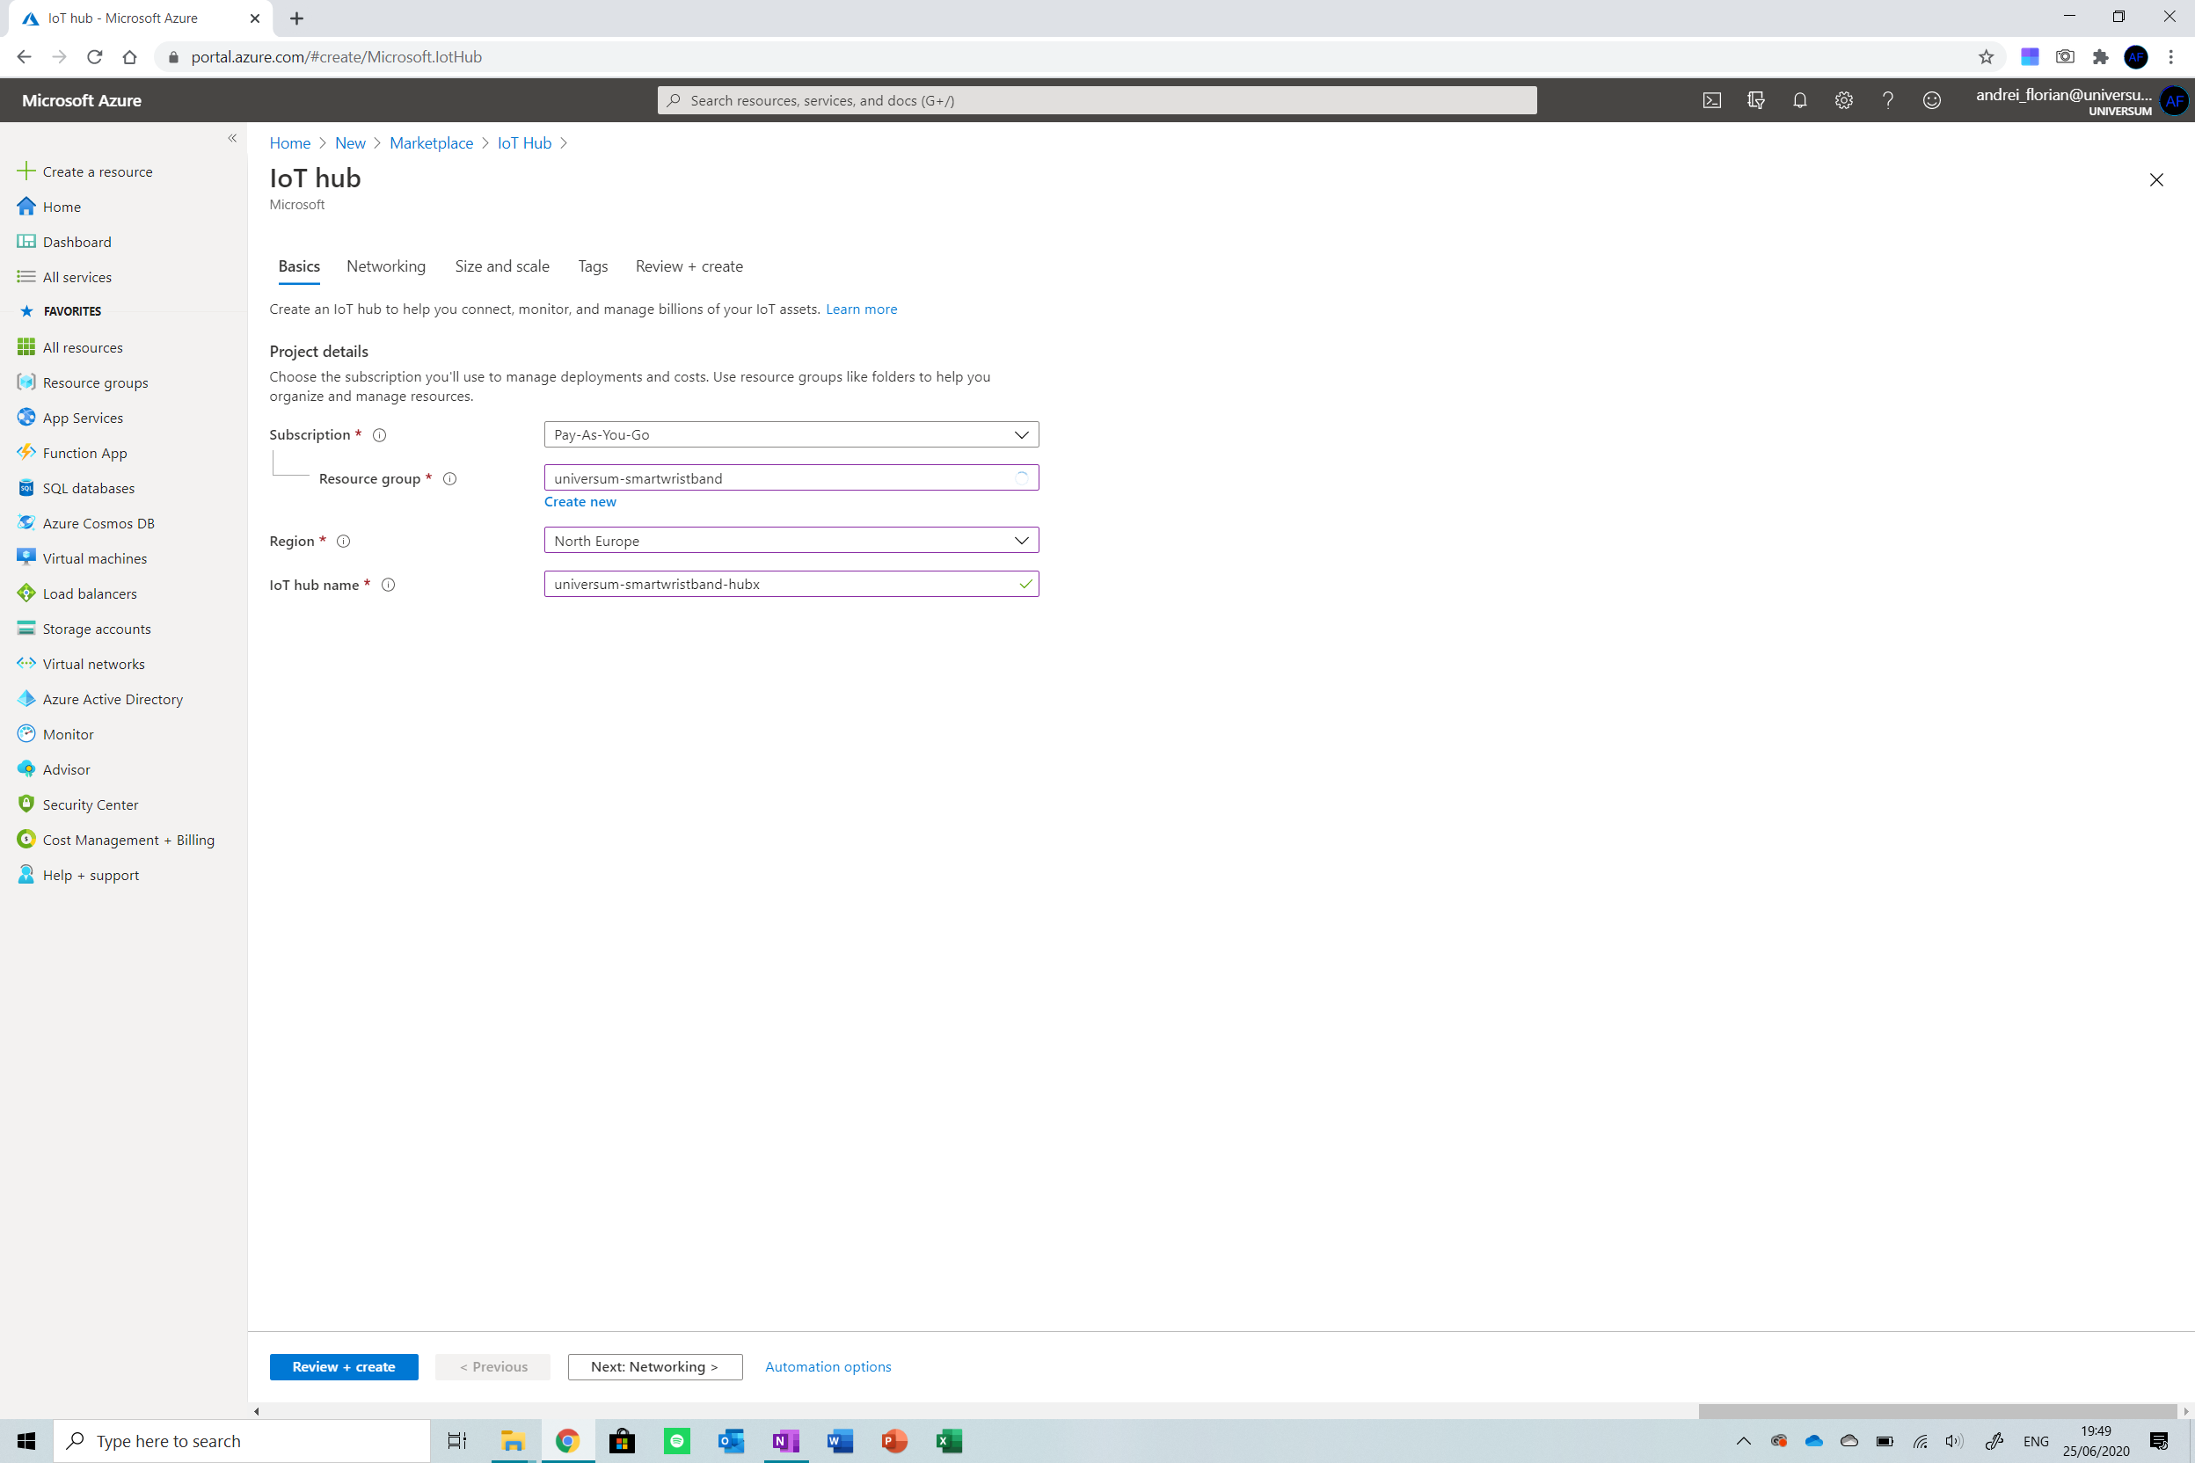This screenshot has height=1463, width=2195.
Task: Expand the Region dropdown
Action: point(791,540)
